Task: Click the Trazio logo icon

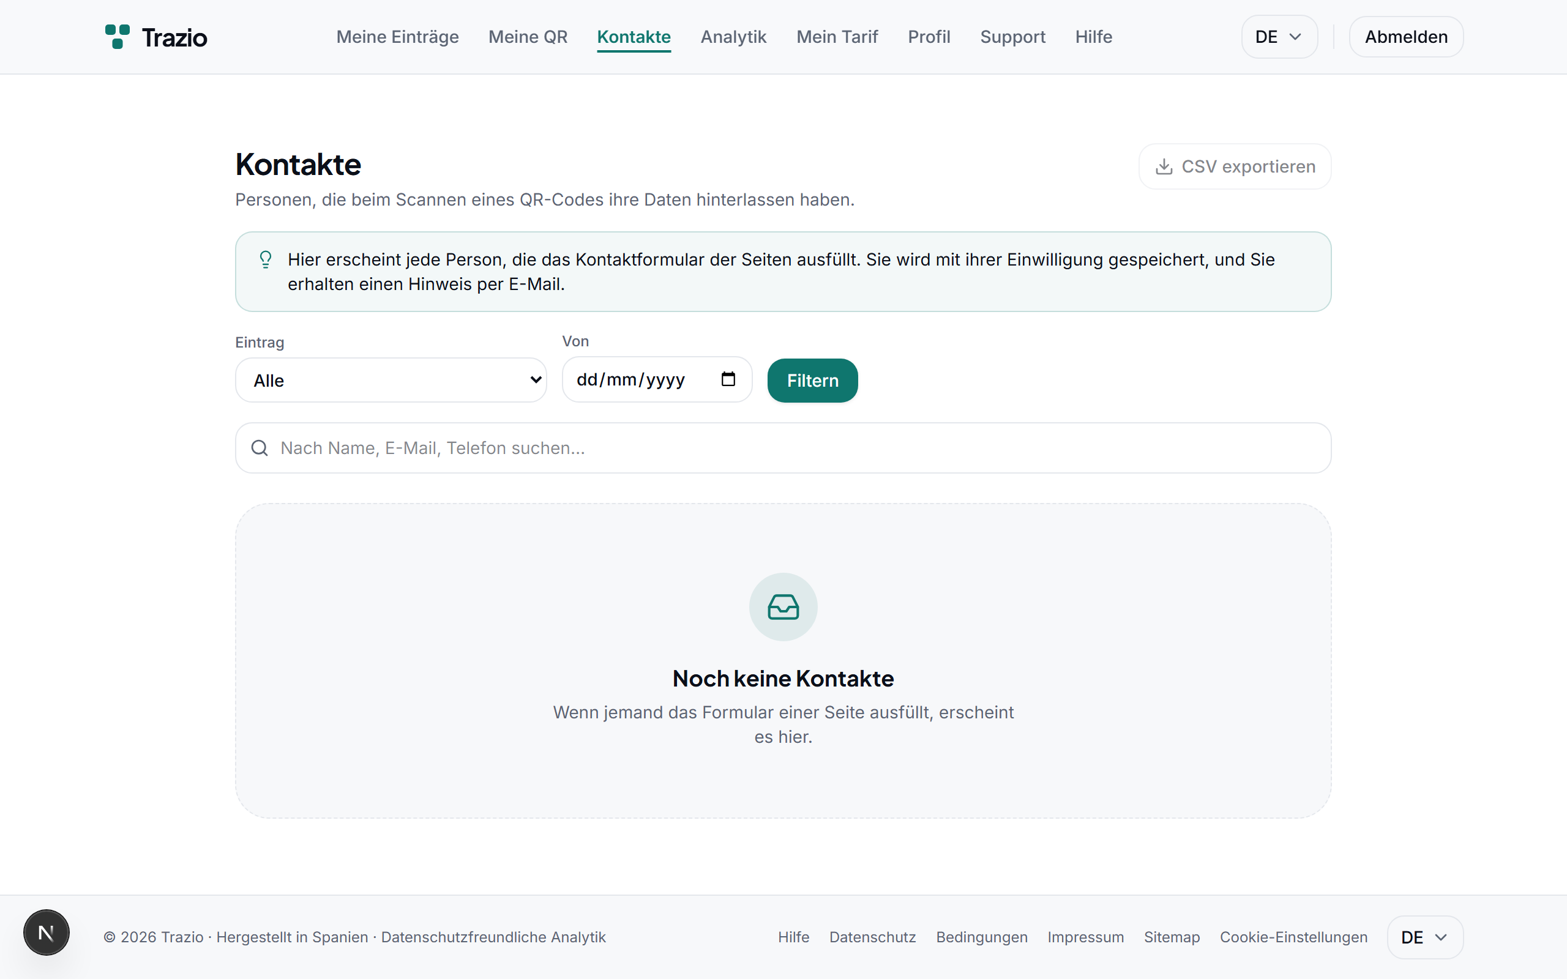Action: tap(117, 37)
